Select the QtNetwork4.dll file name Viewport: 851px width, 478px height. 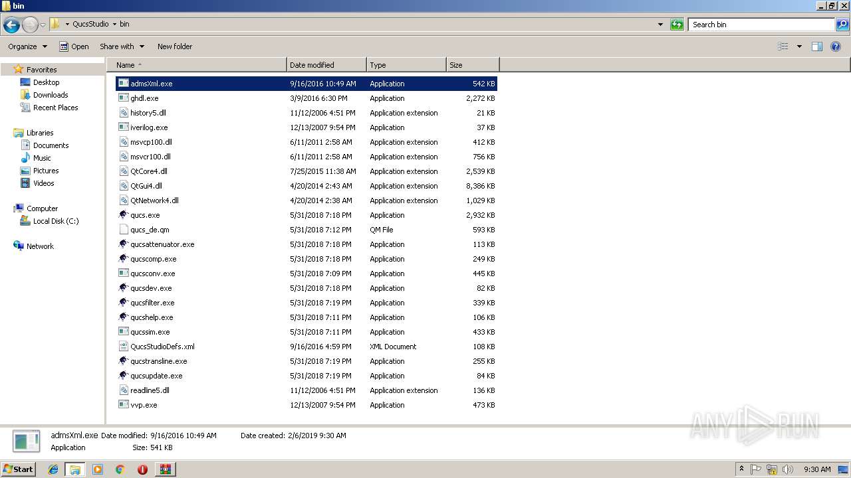click(x=154, y=200)
